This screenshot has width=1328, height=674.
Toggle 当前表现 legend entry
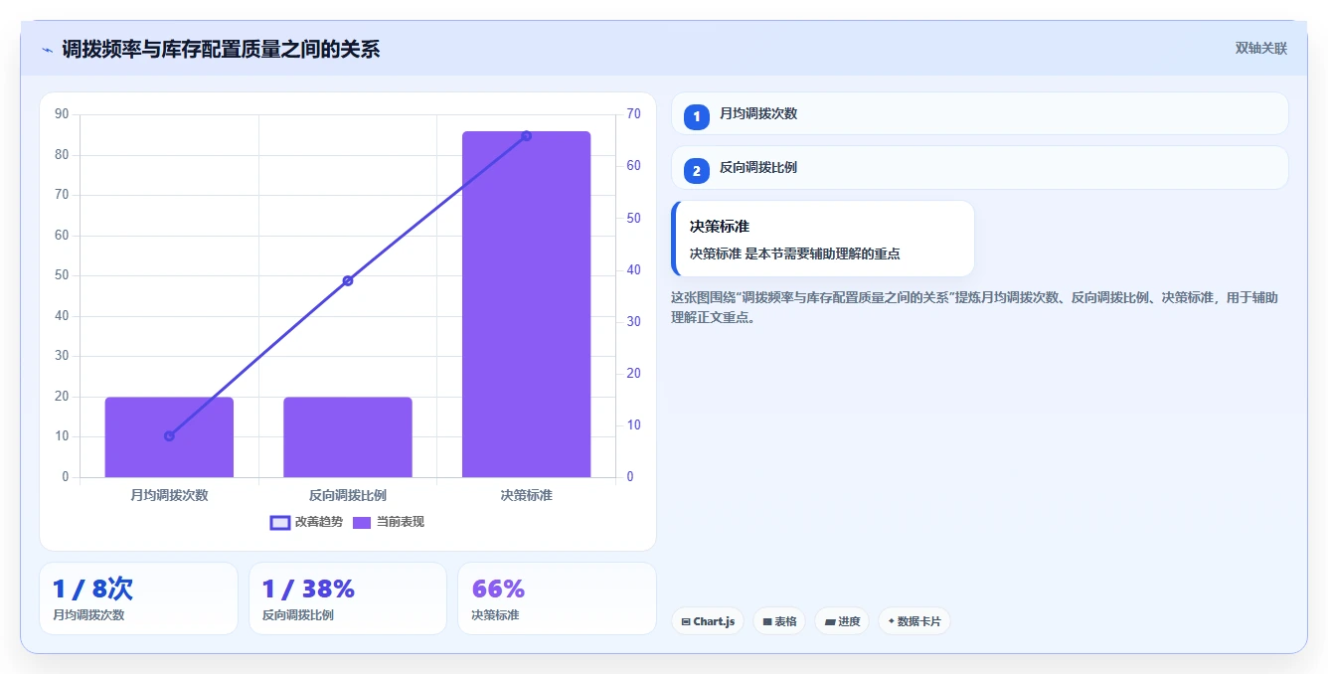(x=389, y=522)
